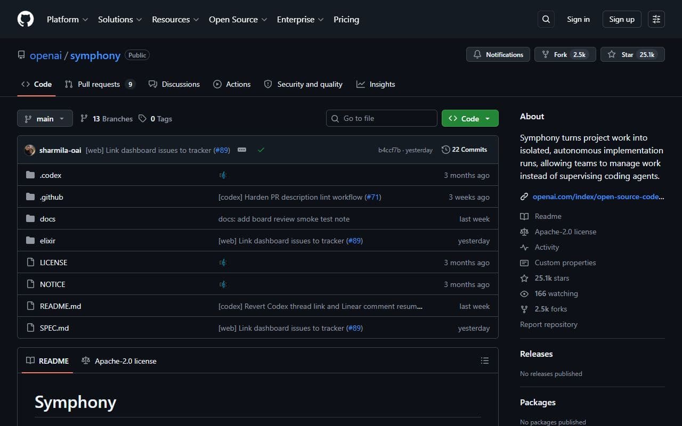This screenshot has width=682, height=426.
Task: Click the emoji commit message for LICENSE
Action: click(x=223, y=263)
